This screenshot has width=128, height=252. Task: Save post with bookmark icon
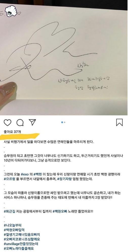119,122
